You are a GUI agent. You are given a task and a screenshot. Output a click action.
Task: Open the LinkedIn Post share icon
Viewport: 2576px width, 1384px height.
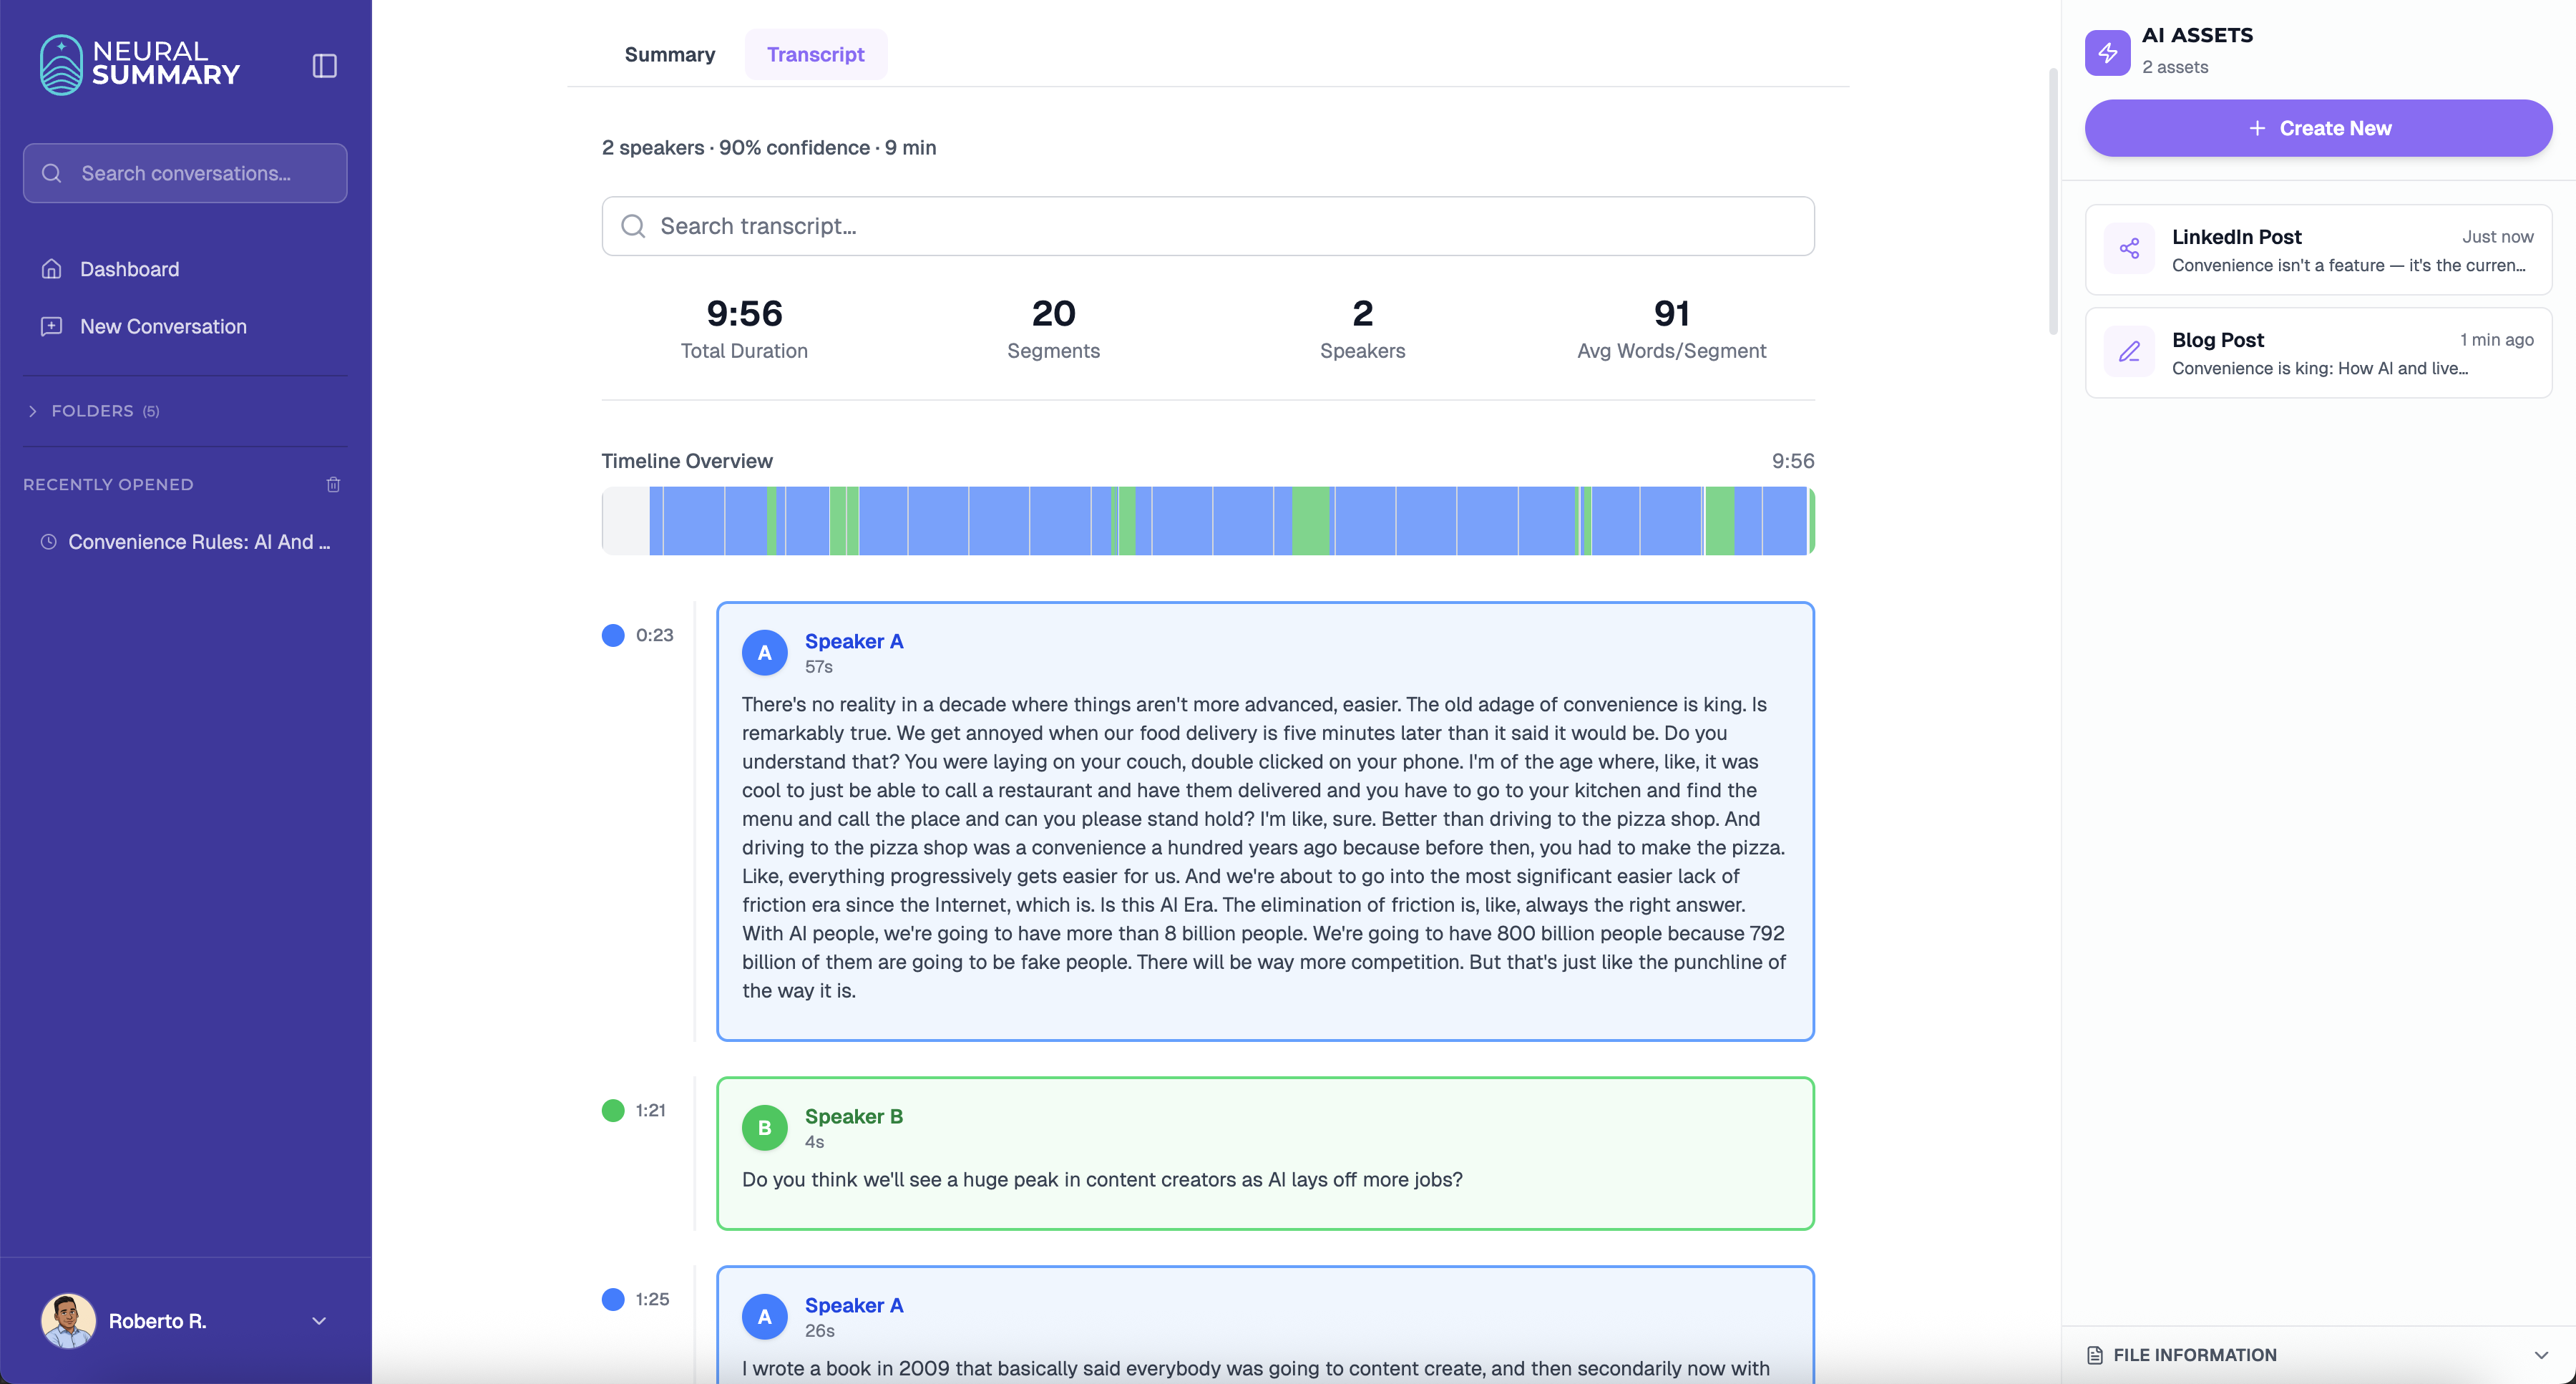click(x=2130, y=248)
